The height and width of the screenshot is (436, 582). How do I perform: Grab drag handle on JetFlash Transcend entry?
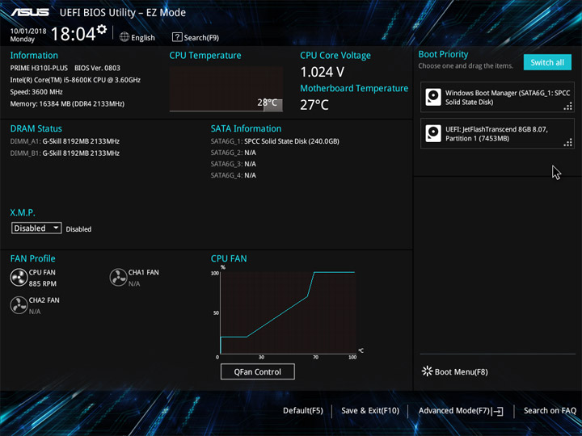pyautogui.click(x=568, y=143)
